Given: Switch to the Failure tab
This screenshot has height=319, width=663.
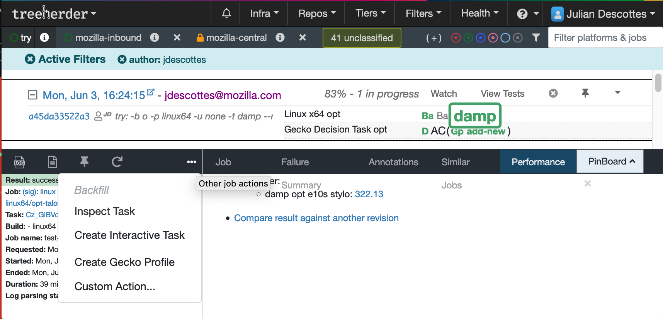Looking at the screenshot, I should pyautogui.click(x=295, y=162).
